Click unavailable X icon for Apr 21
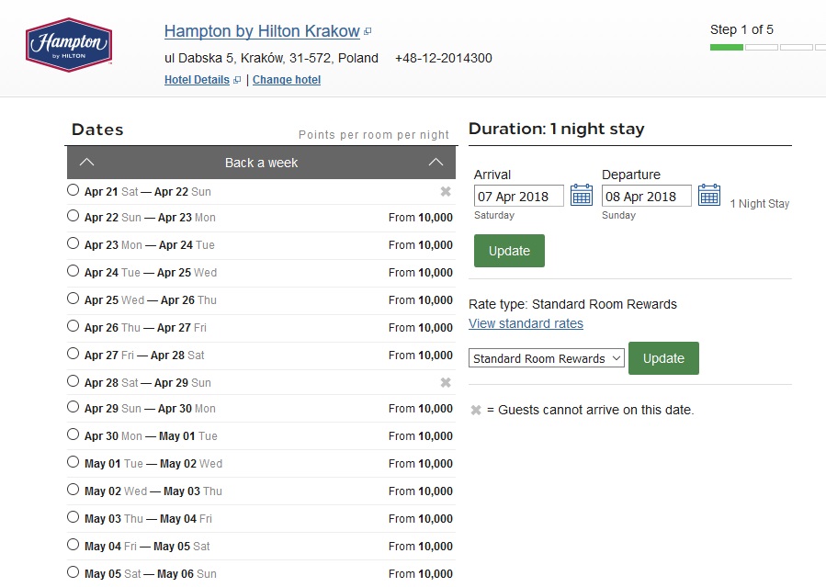This screenshot has height=587, width=826. click(x=446, y=191)
